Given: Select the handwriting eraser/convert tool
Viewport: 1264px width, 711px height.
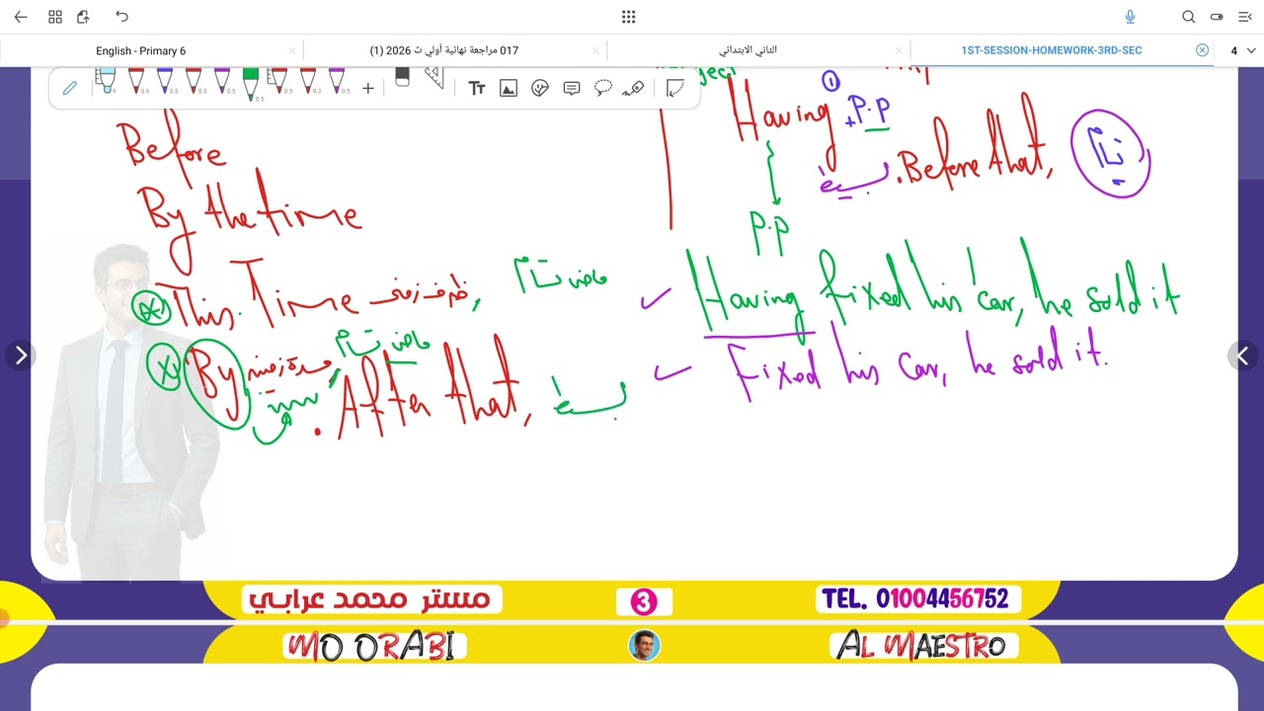Looking at the screenshot, I should 635,88.
